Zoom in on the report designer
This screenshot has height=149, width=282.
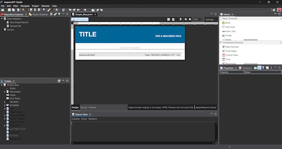point(186,19)
